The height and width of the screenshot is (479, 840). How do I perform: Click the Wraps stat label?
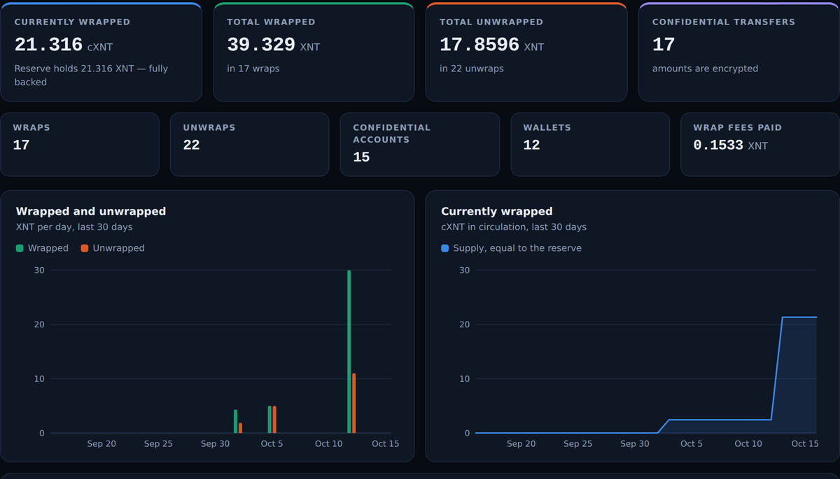tap(31, 128)
